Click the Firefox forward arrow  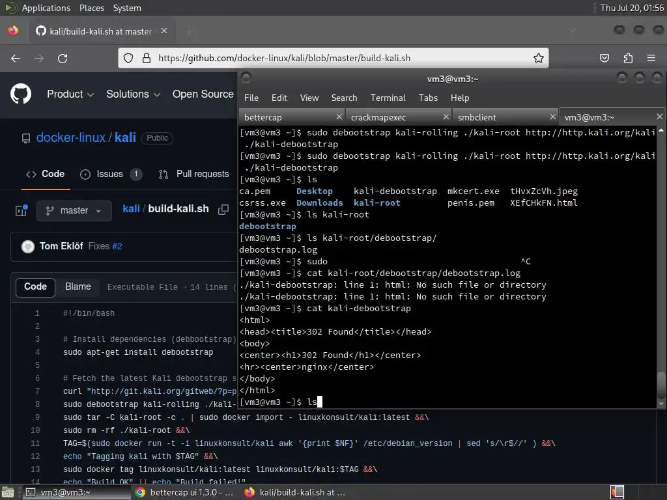(x=39, y=58)
